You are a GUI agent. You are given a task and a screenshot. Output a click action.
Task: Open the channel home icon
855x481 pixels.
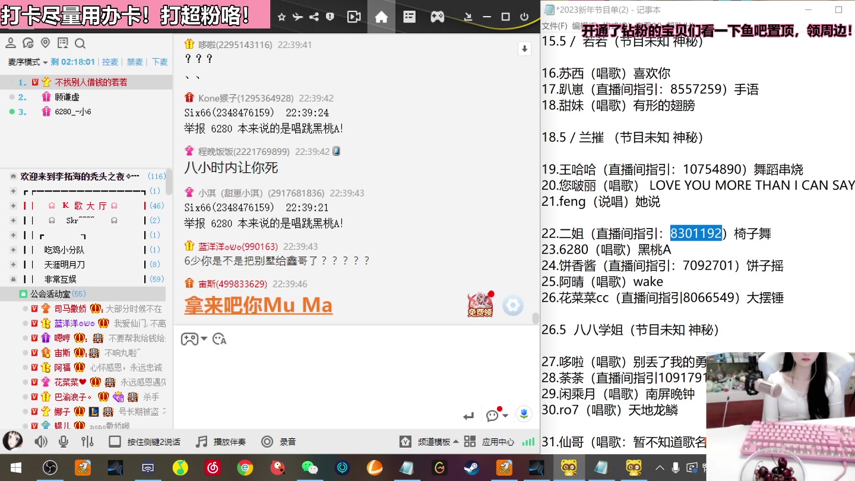point(381,17)
